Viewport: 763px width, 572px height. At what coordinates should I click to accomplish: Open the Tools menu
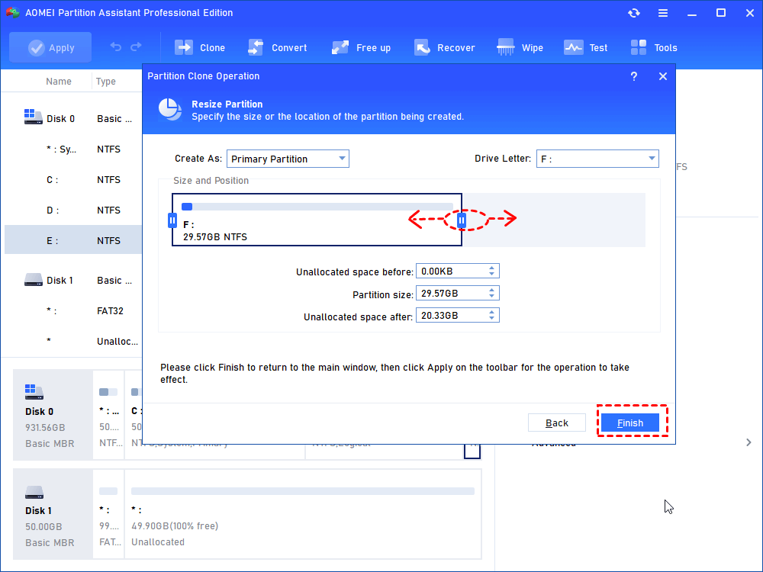[654, 47]
